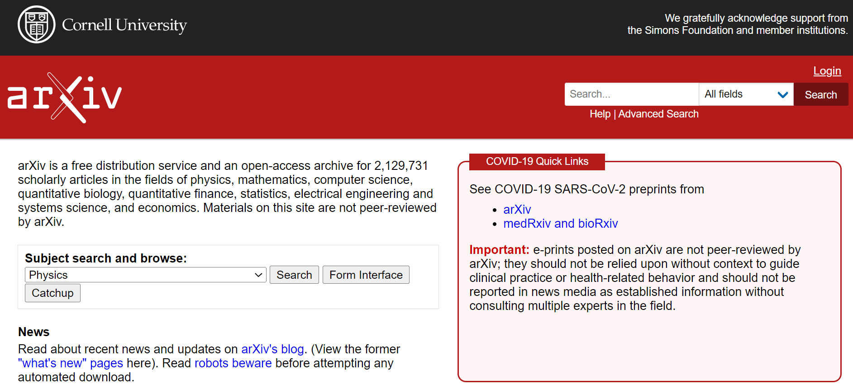Click the subject Search button
This screenshot has height=389, width=853.
point(294,275)
